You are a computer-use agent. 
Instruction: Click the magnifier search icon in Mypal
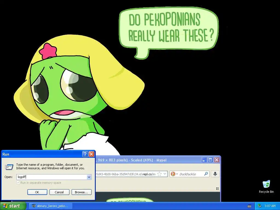pos(206,174)
